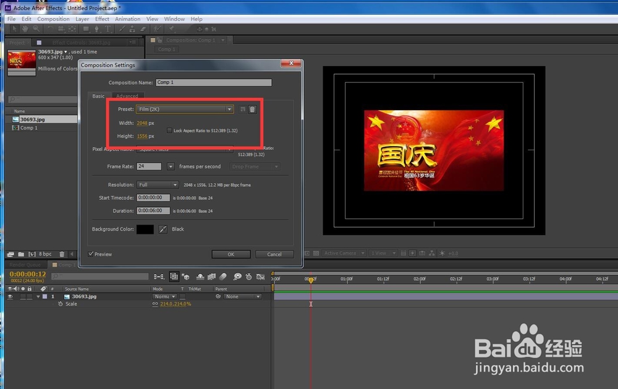Select the Selection arrow tool
This screenshot has width=618, height=389.
[15, 29]
